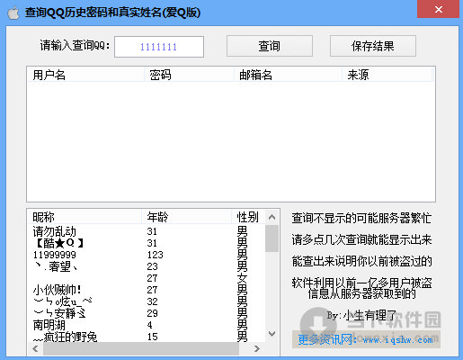
Task: Click the 来源 column header
Action: pyautogui.click(x=387, y=75)
